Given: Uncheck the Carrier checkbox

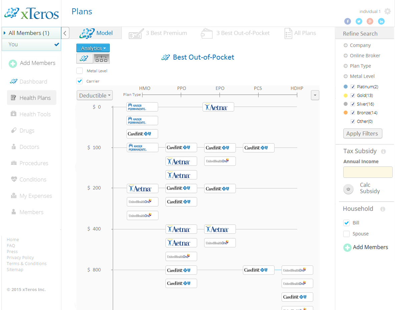Looking at the screenshot, I should pyautogui.click(x=80, y=81).
